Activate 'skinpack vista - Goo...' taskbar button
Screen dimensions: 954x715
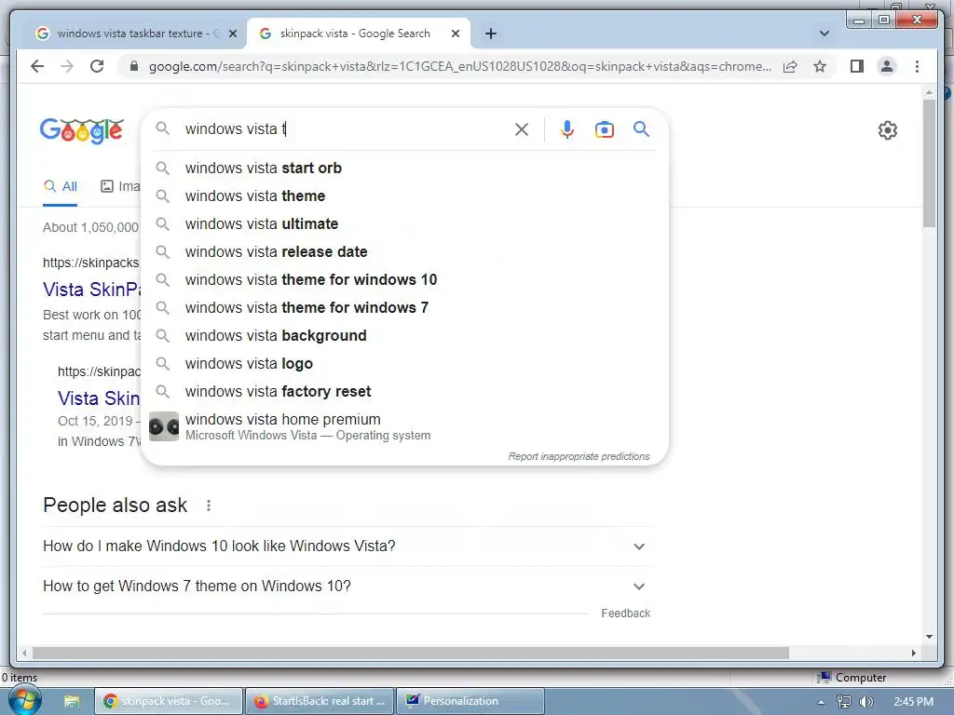pyautogui.click(x=169, y=701)
